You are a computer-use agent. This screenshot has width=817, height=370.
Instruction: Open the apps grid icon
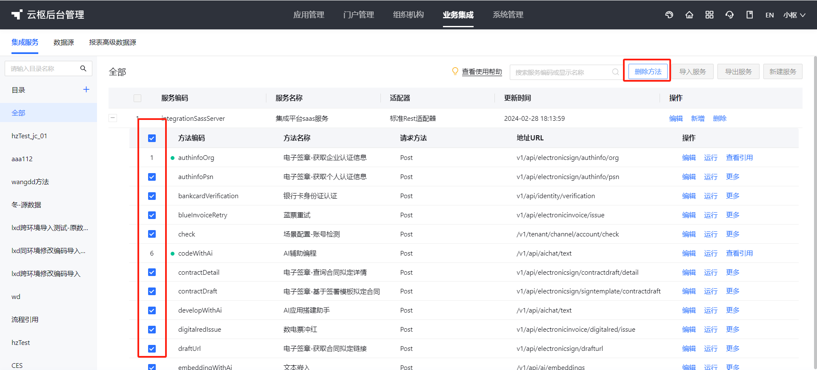click(x=709, y=15)
